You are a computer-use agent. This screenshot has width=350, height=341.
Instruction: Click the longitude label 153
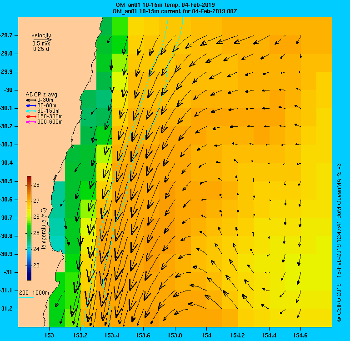tap(49, 336)
